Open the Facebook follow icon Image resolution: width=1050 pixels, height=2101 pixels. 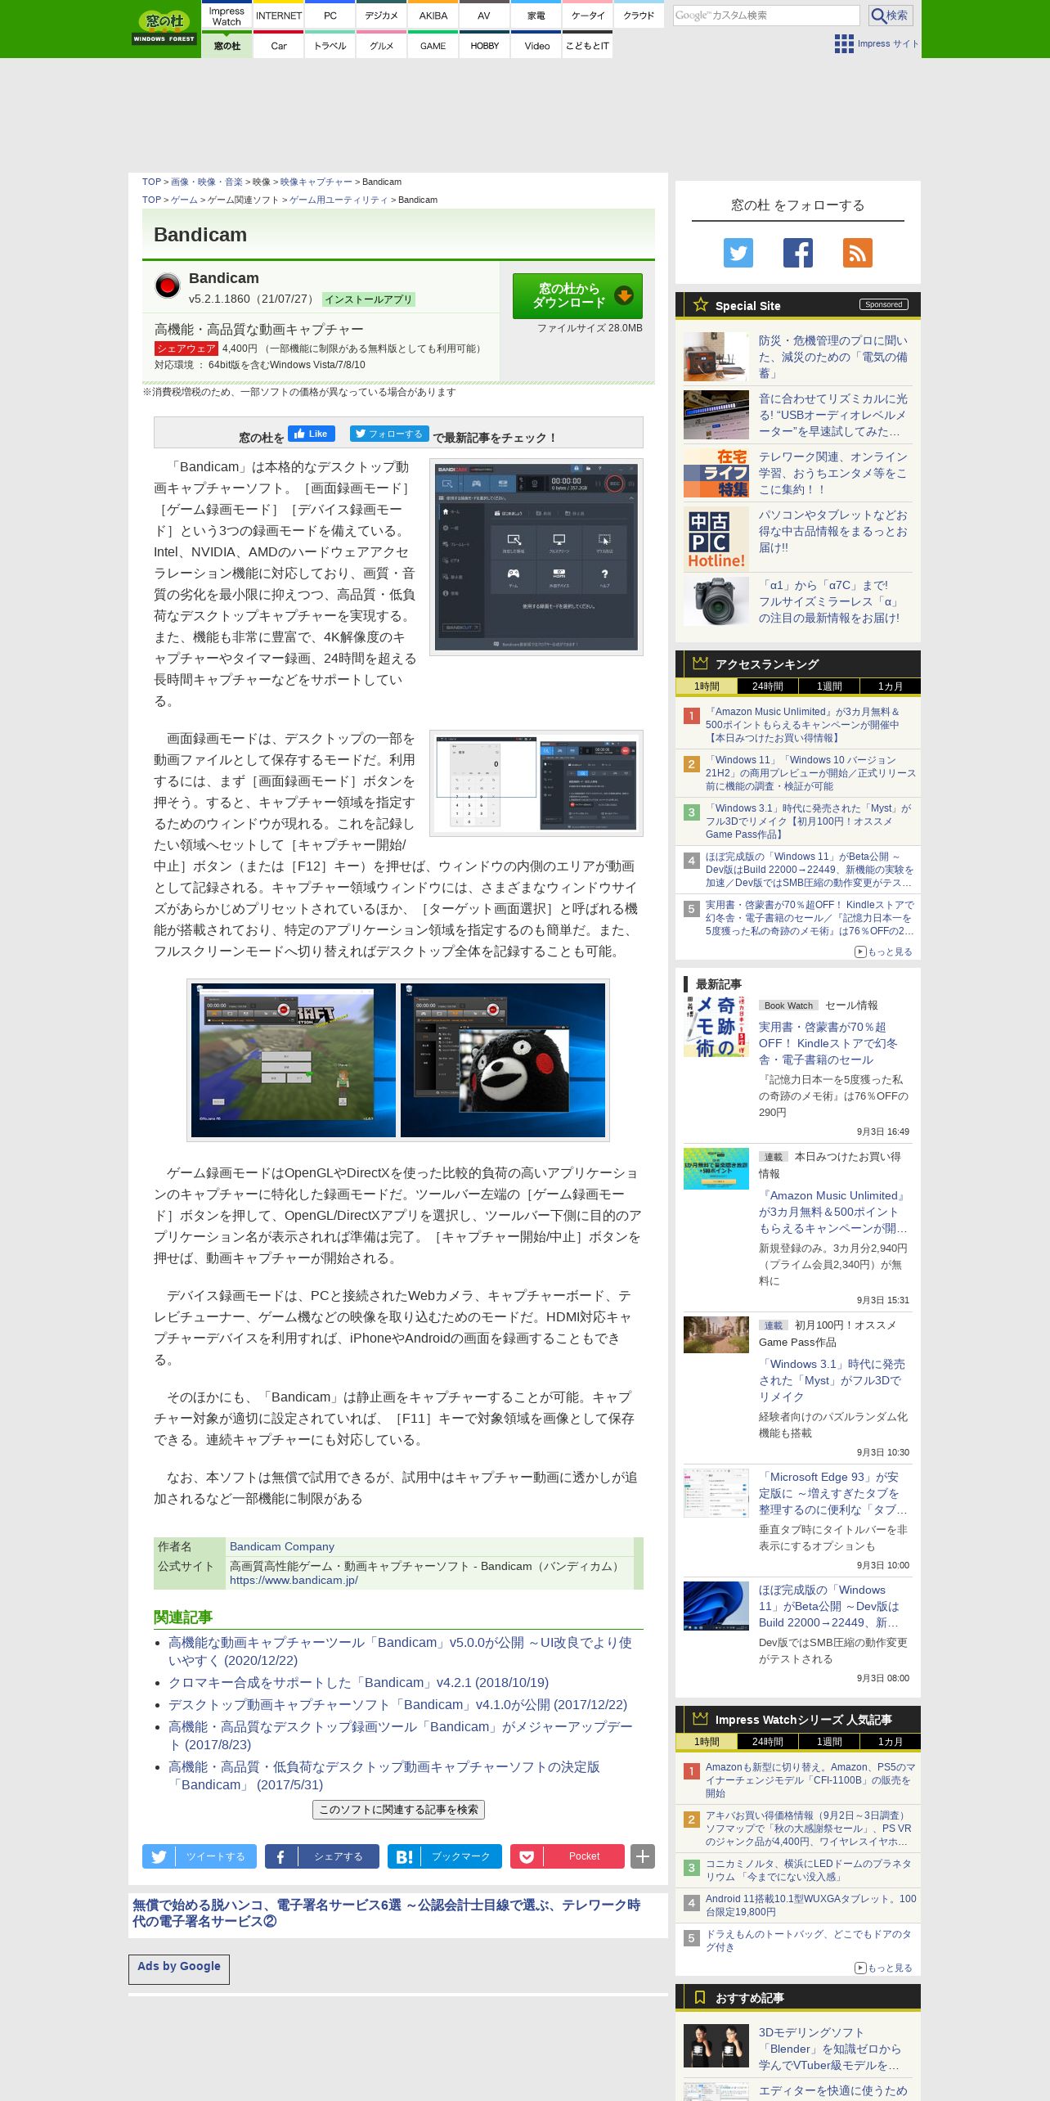(x=798, y=253)
